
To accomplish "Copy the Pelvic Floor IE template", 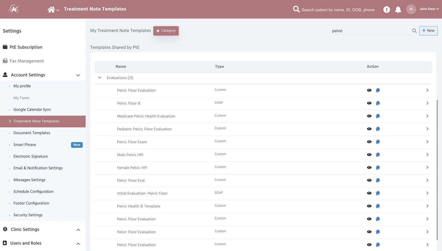I will [378, 103].
